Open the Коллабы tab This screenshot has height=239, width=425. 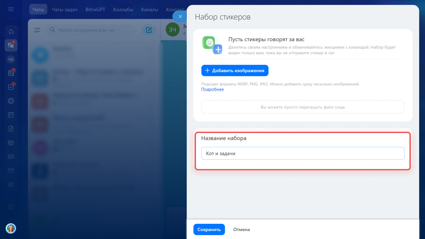[x=123, y=10]
